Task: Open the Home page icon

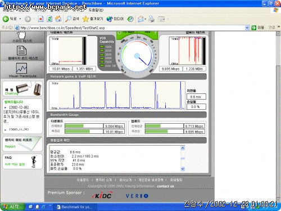Action: click(58, 19)
